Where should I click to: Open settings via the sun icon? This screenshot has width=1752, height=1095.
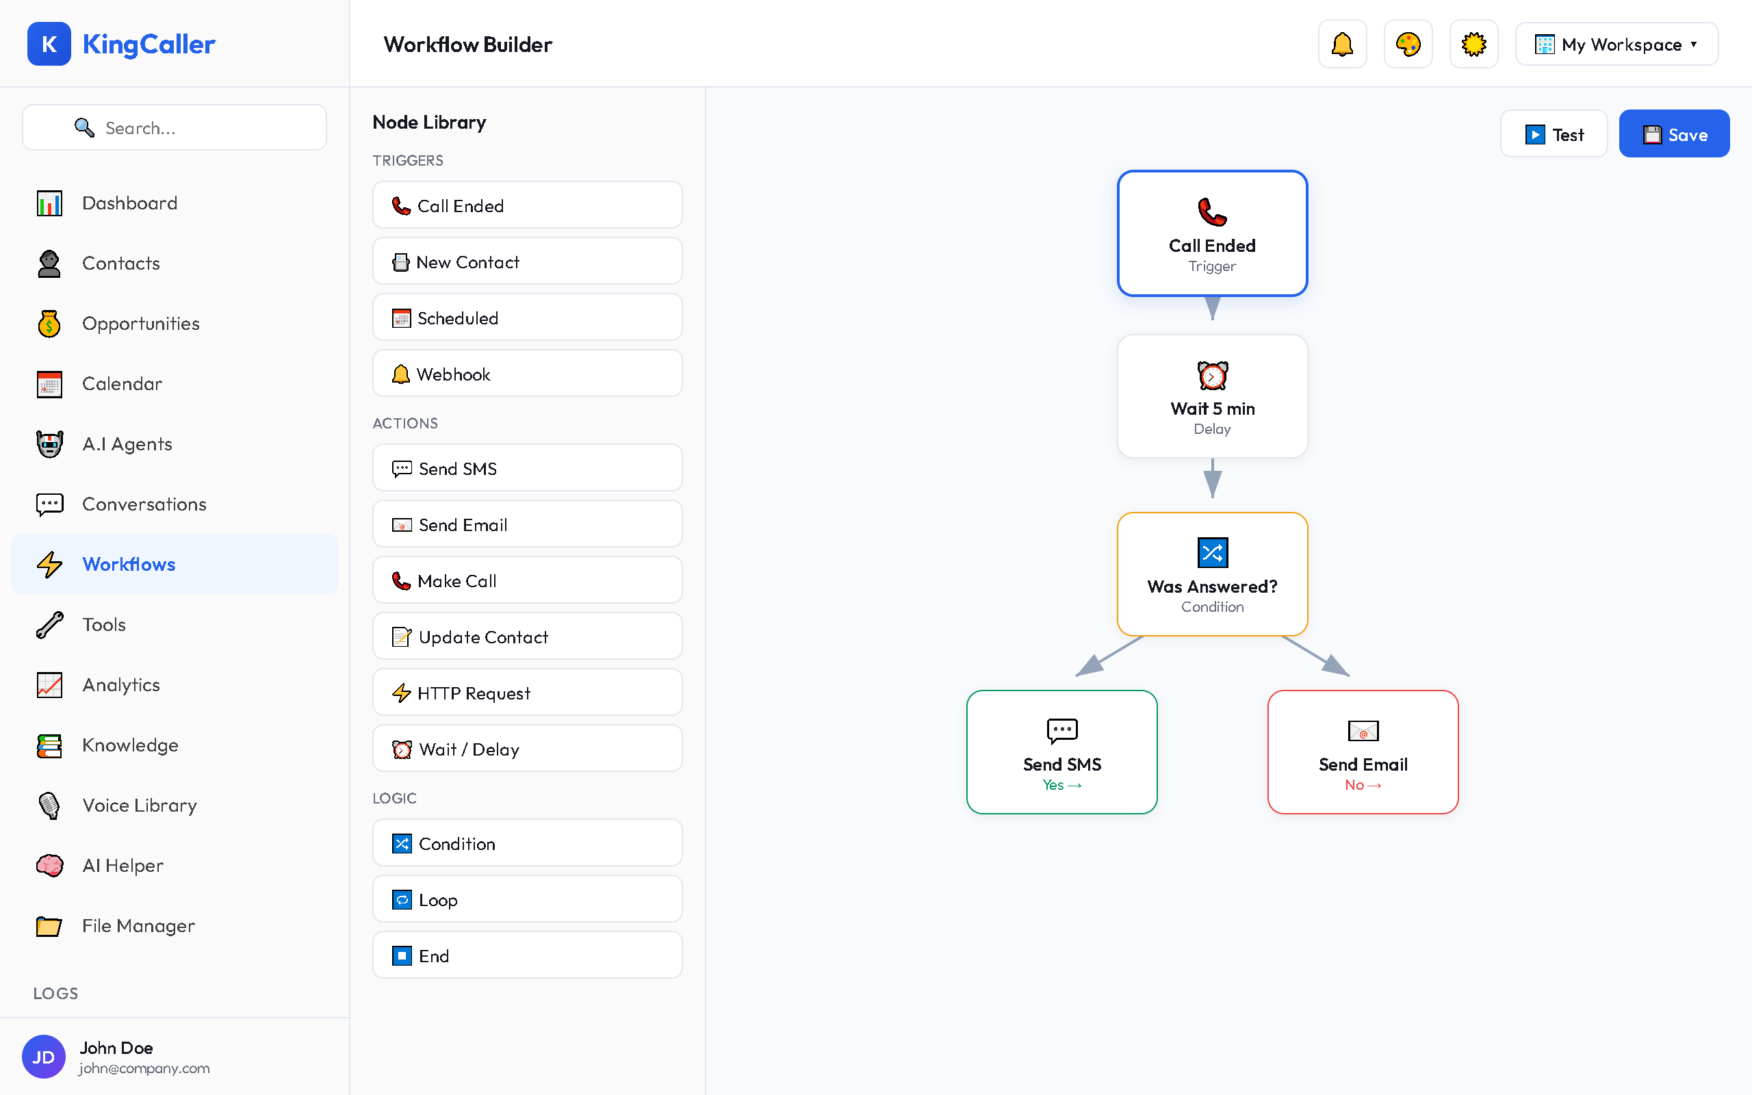coord(1473,43)
